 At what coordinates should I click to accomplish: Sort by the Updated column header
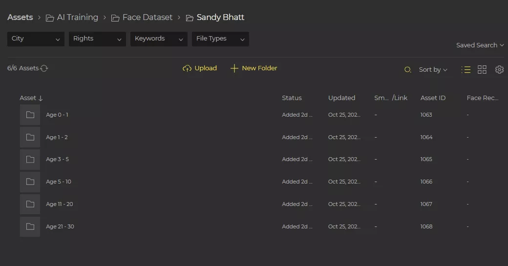coord(341,98)
